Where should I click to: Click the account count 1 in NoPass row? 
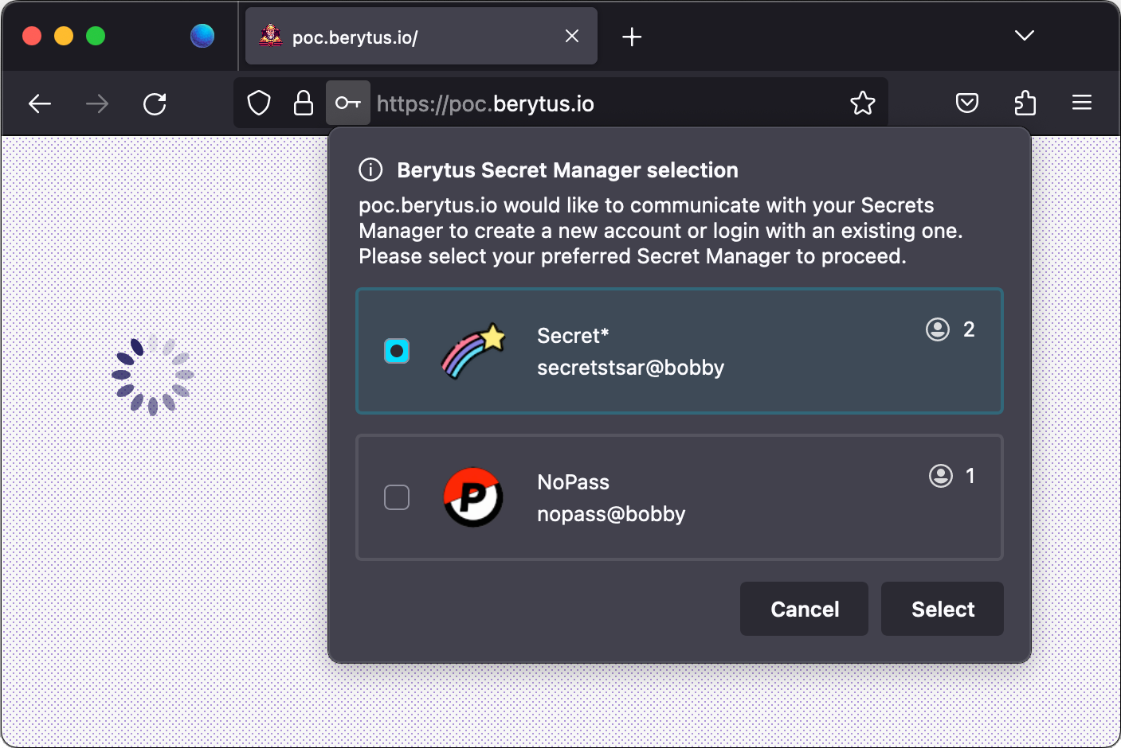click(x=970, y=476)
